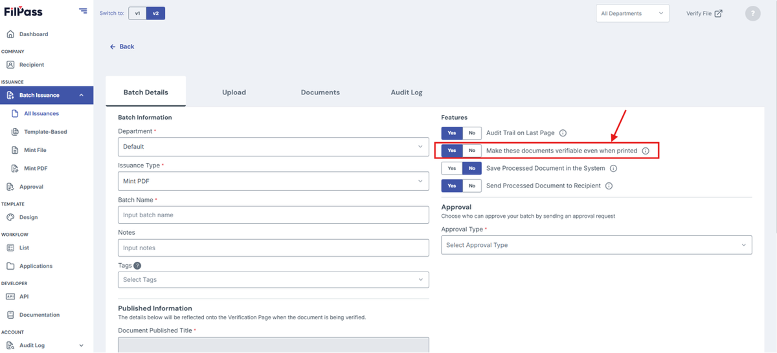Viewport: 777px width, 353px height.
Task: Open All Issuances in sidebar
Action: 41,113
